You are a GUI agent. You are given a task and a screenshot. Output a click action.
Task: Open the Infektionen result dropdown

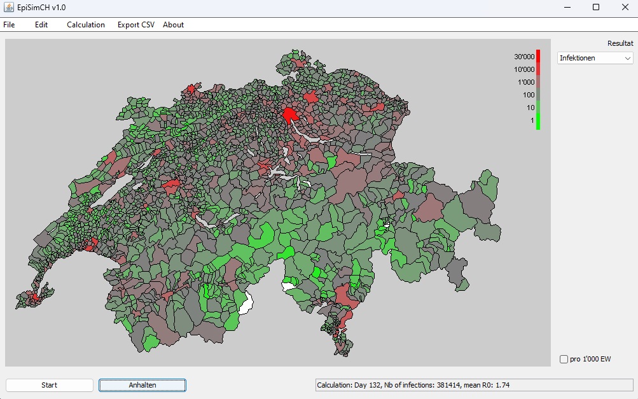pos(592,58)
